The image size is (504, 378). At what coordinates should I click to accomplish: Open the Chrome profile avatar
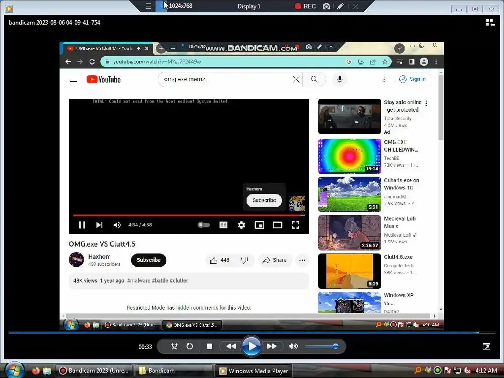tap(424, 62)
